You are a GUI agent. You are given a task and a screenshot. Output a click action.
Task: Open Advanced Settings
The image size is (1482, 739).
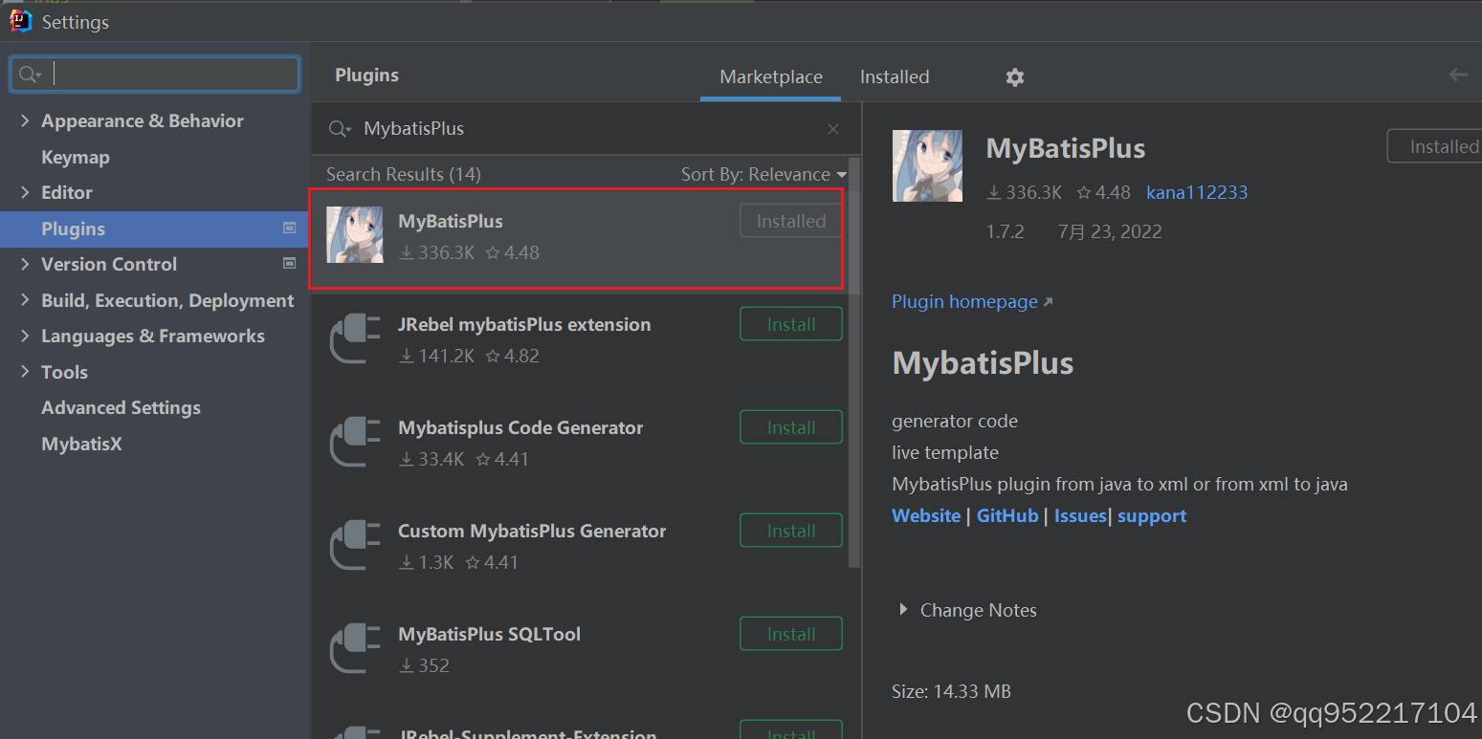121,407
